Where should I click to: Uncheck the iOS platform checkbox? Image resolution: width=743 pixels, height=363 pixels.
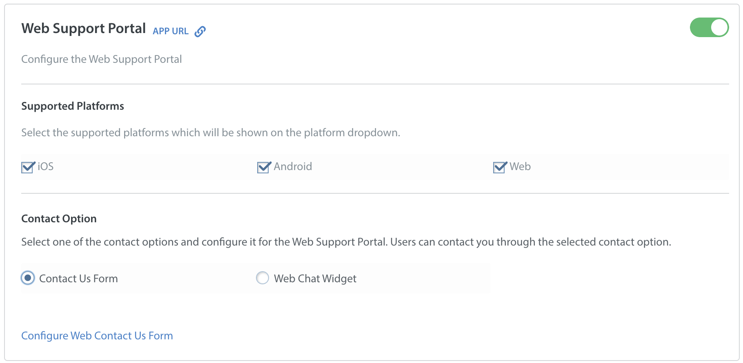click(28, 167)
